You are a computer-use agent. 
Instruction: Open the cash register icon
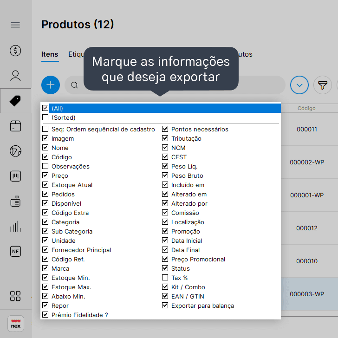(x=15, y=201)
